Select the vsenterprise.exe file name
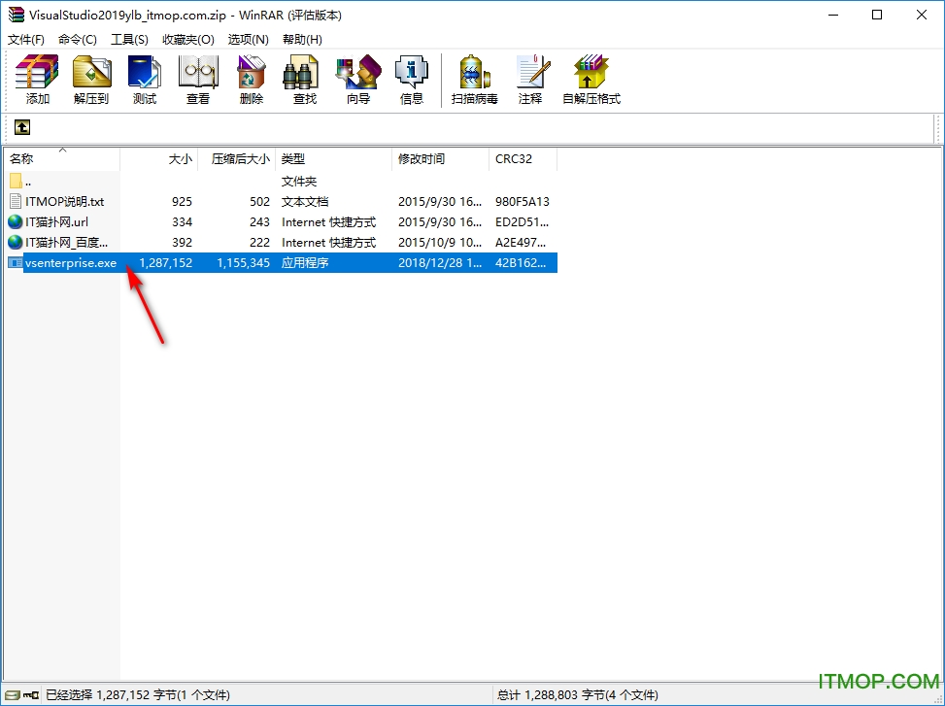The height and width of the screenshot is (706, 945). [x=71, y=262]
